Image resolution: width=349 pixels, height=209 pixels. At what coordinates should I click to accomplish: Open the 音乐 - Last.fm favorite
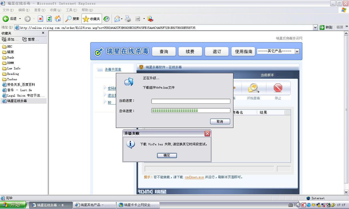(17, 90)
